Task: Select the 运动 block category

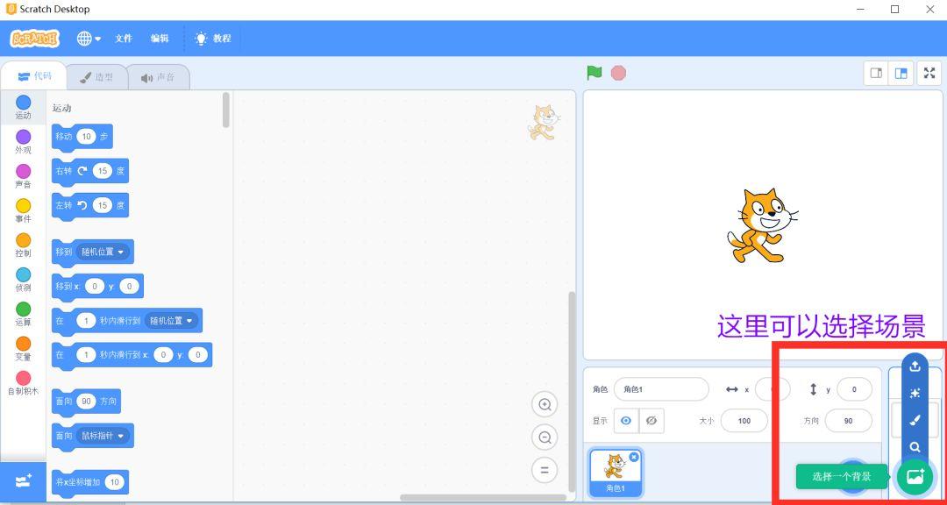Action: click(x=23, y=108)
